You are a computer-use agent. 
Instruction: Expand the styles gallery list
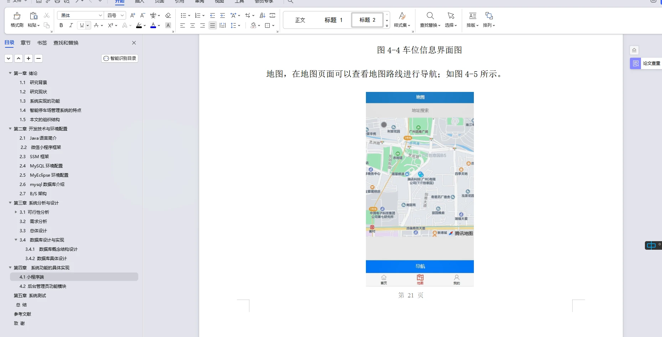(x=387, y=26)
